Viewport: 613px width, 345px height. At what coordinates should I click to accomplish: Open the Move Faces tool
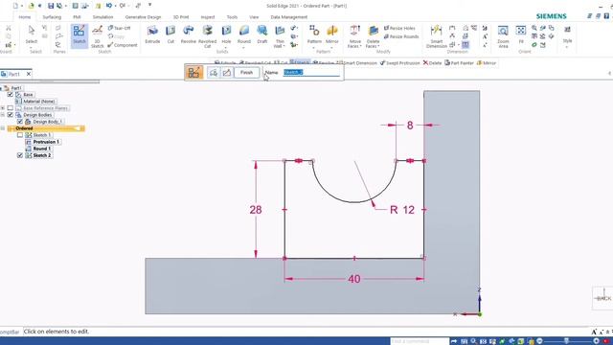click(355, 36)
